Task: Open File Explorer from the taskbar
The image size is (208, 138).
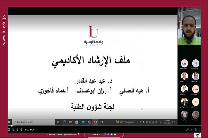Action: (70, 122)
